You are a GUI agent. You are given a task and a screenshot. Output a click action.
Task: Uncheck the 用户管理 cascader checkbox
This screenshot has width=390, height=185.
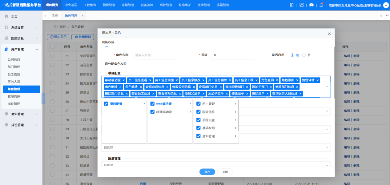199,104
